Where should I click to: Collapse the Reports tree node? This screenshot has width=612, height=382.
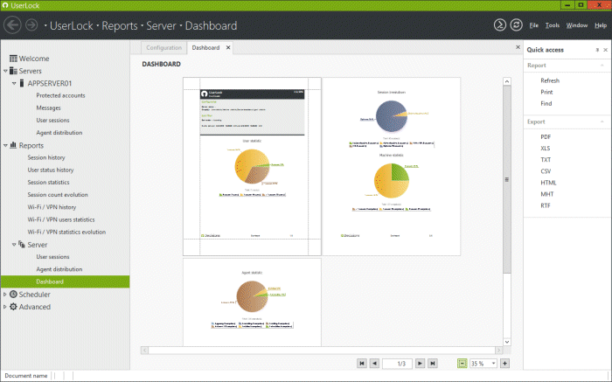[5, 145]
